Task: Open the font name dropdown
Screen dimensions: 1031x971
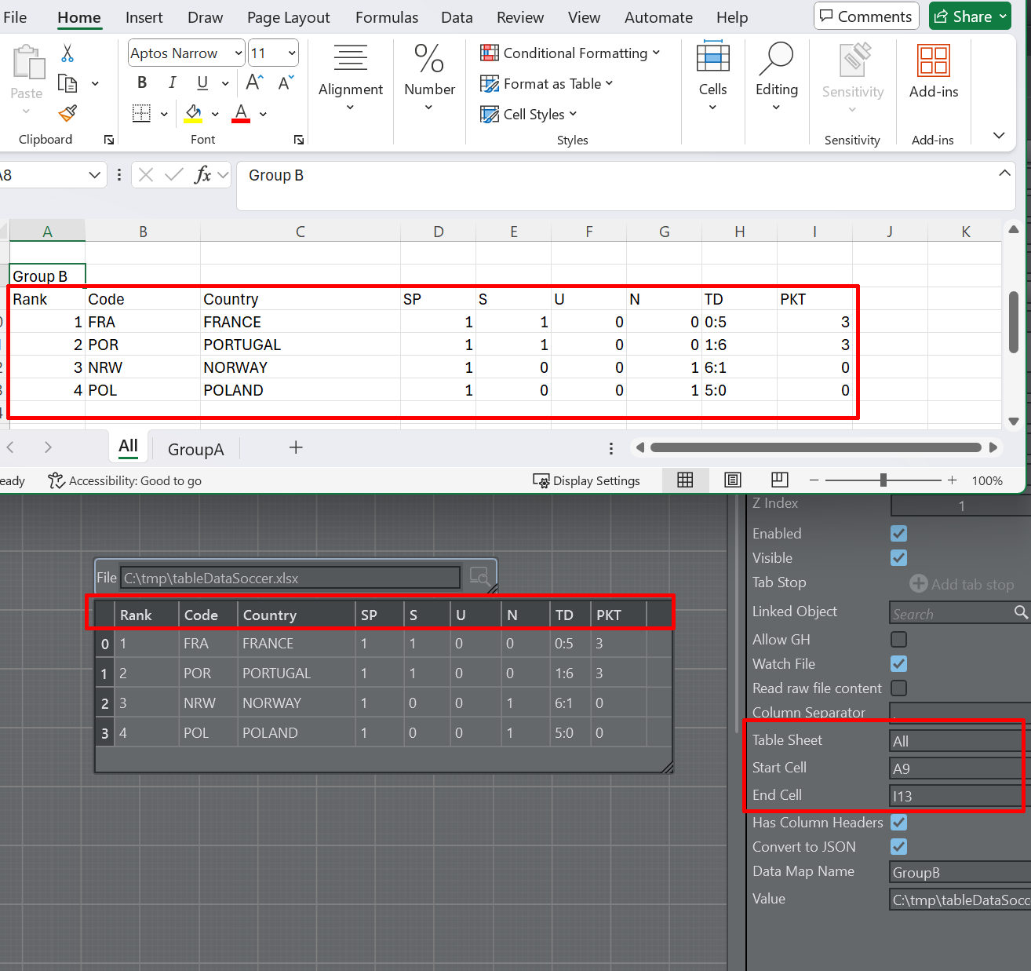Action: click(239, 53)
